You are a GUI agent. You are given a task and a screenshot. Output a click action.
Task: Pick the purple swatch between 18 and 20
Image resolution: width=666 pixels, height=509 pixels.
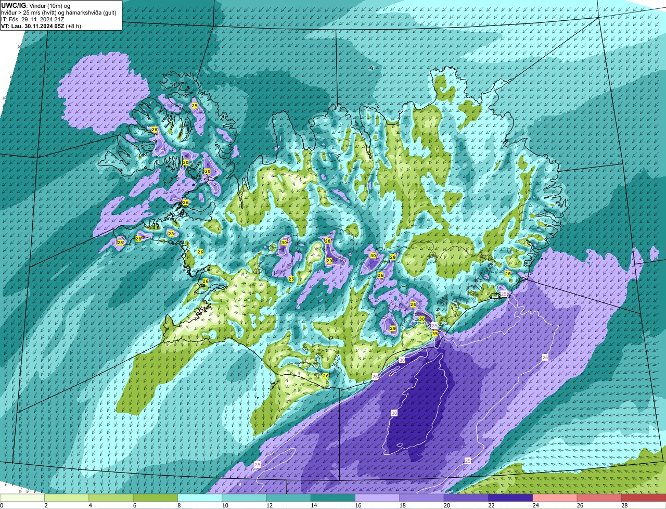tap(422, 498)
